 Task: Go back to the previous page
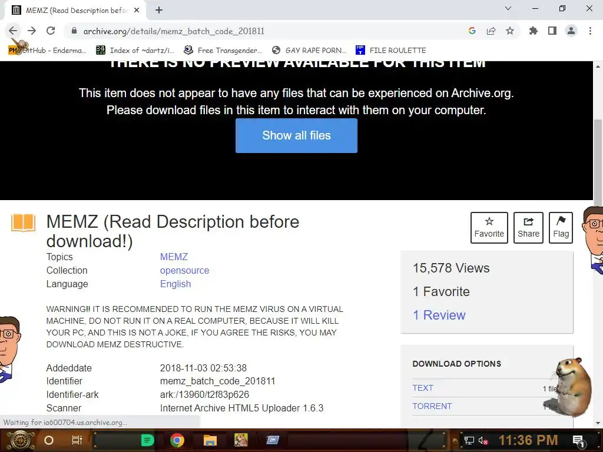coord(13,31)
